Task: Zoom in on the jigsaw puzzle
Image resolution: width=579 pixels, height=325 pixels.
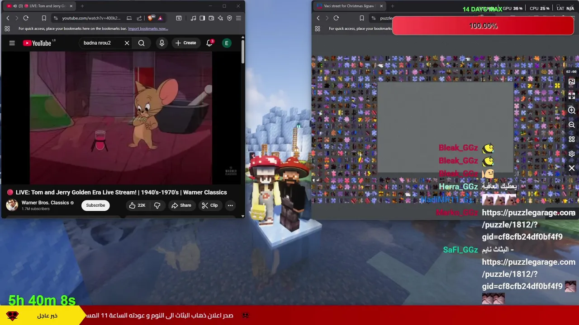Action: pos(572,111)
